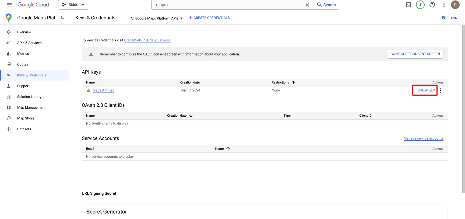Open Credentials in APIs & Services link
Image resolution: width=465 pixels, height=219 pixels.
pos(147,40)
